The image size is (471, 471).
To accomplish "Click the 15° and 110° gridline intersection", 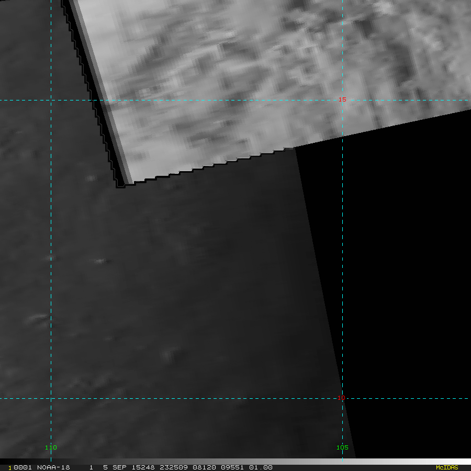I will [x=51, y=99].
